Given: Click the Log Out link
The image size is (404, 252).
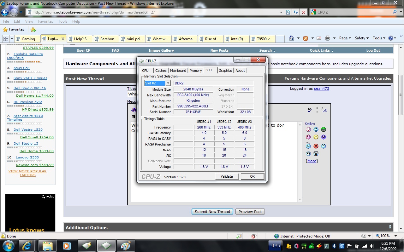Looking at the screenshot, I should [373, 50].
